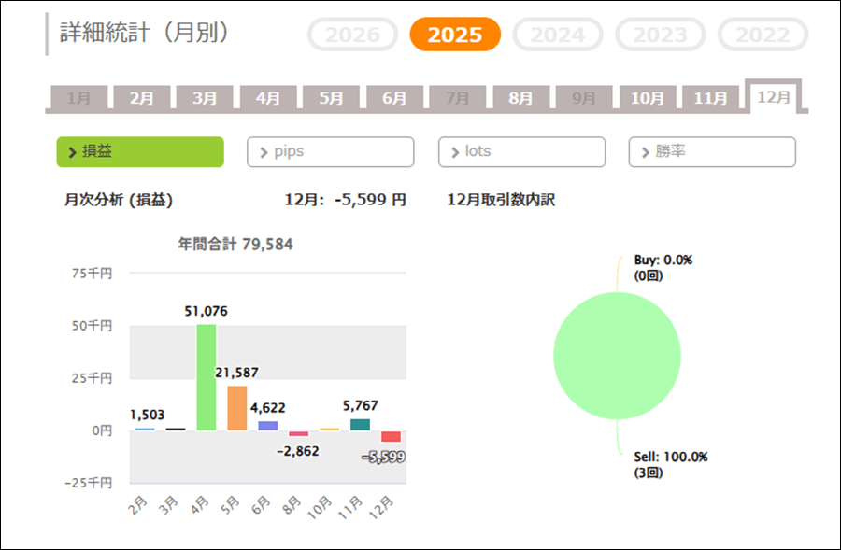Switch to the 2024 year button

click(557, 35)
